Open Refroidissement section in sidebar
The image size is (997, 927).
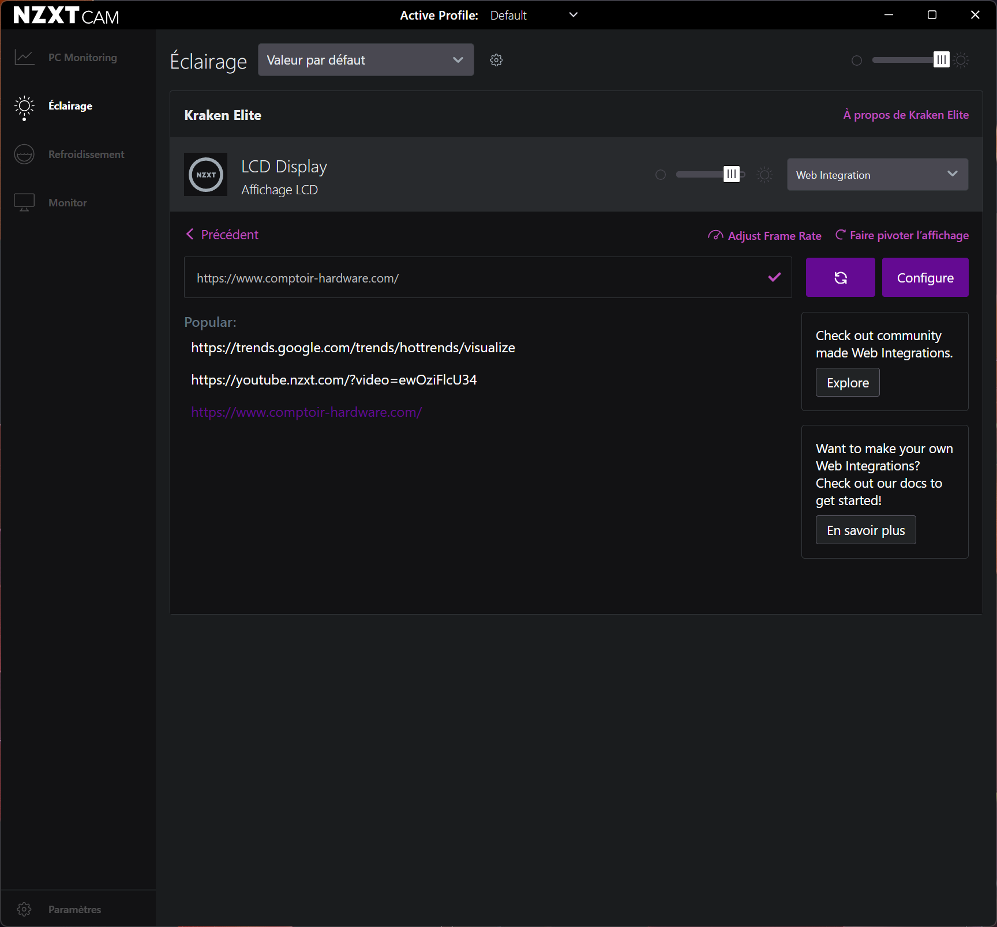(86, 154)
